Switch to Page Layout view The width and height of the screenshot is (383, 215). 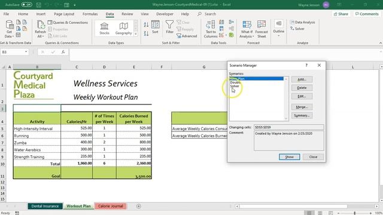click(320, 213)
